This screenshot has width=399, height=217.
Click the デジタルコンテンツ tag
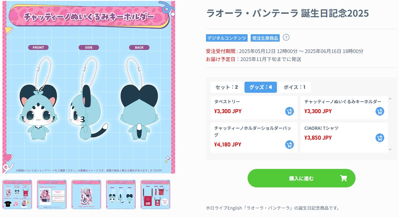pyautogui.click(x=227, y=38)
